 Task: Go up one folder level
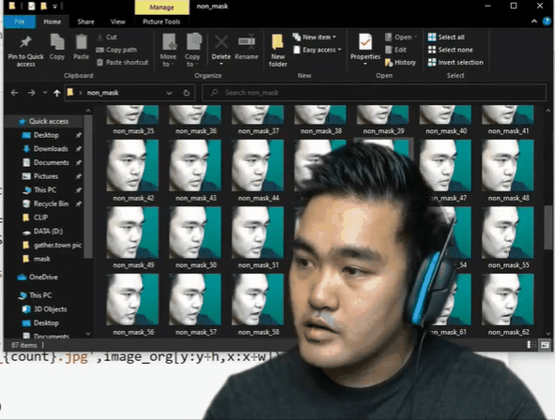tap(56, 93)
